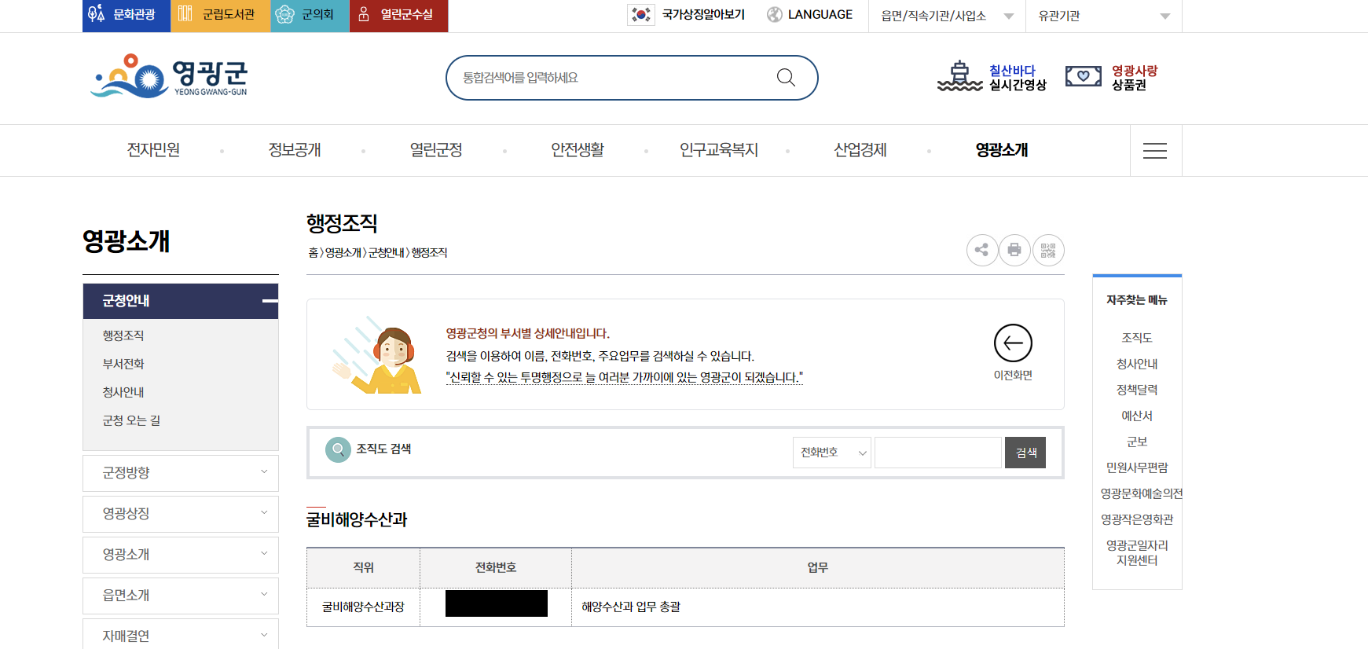Click 홈 in the breadcrumb

(x=313, y=252)
